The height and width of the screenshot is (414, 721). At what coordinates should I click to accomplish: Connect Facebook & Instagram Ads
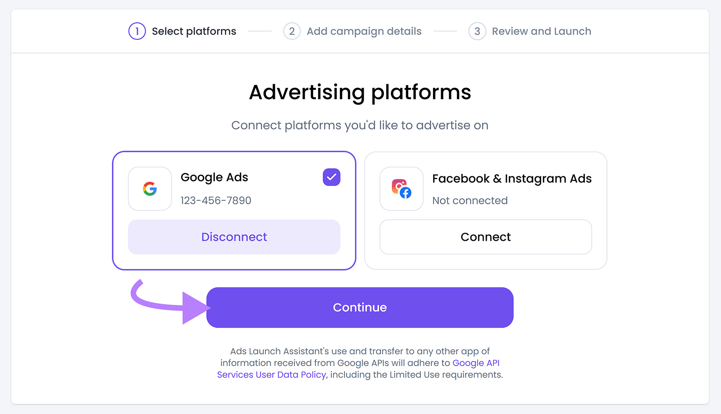pyautogui.click(x=485, y=237)
